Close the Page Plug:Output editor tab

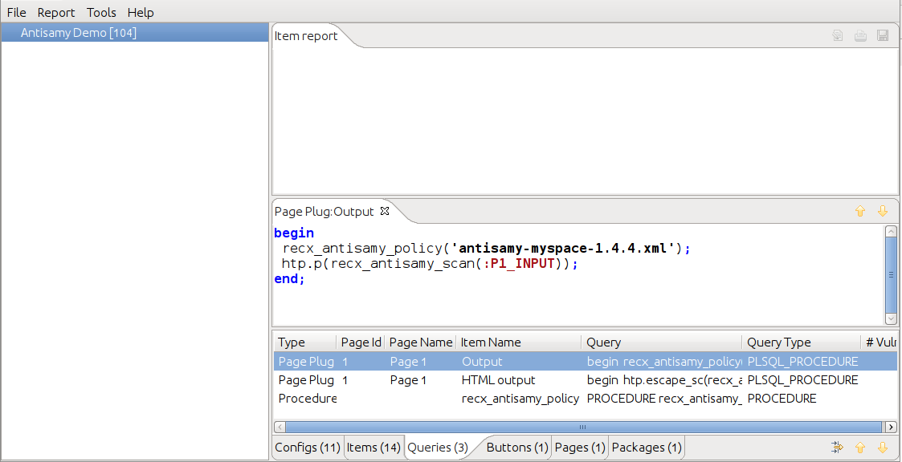click(x=384, y=211)
